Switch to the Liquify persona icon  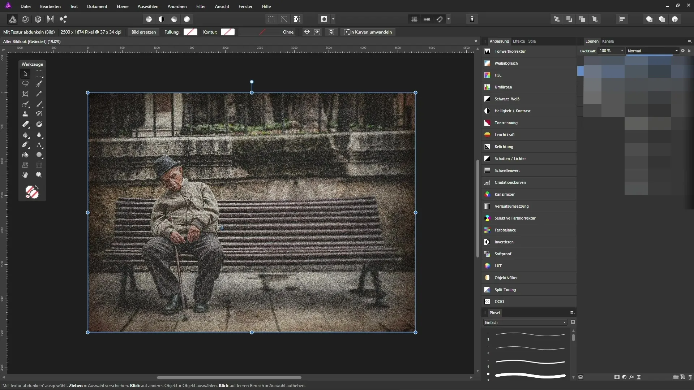coord(25,19)
